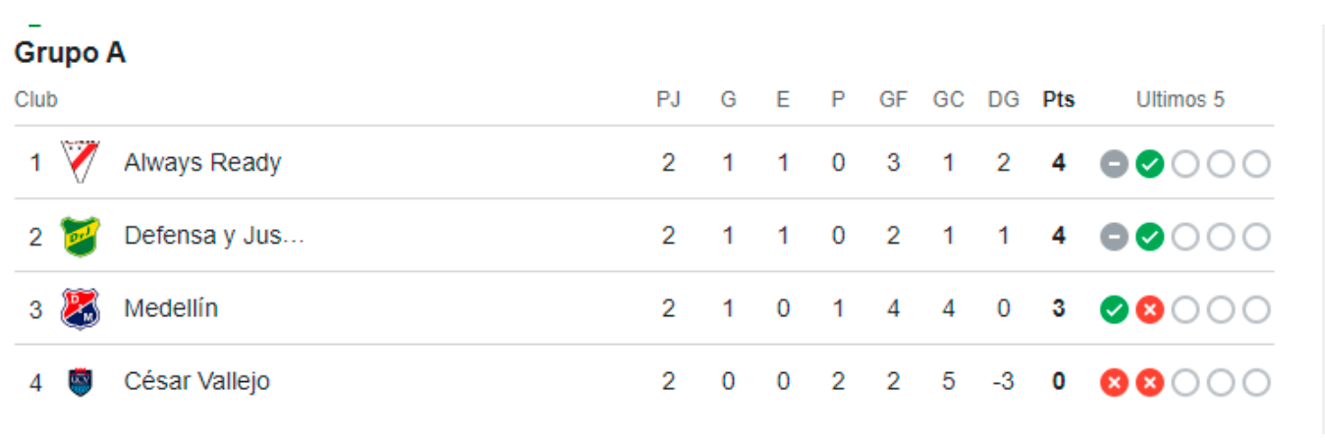Image resolution: width=1325 pixels, height=442 pixels.
Task: Click the Pts column header
Action: point(1058,99)
